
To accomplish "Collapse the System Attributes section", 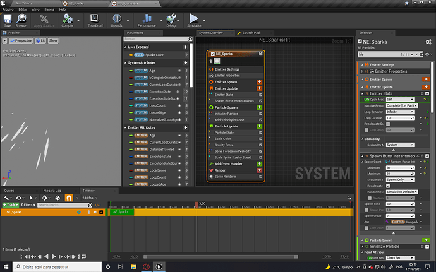I will click(125, 63).
